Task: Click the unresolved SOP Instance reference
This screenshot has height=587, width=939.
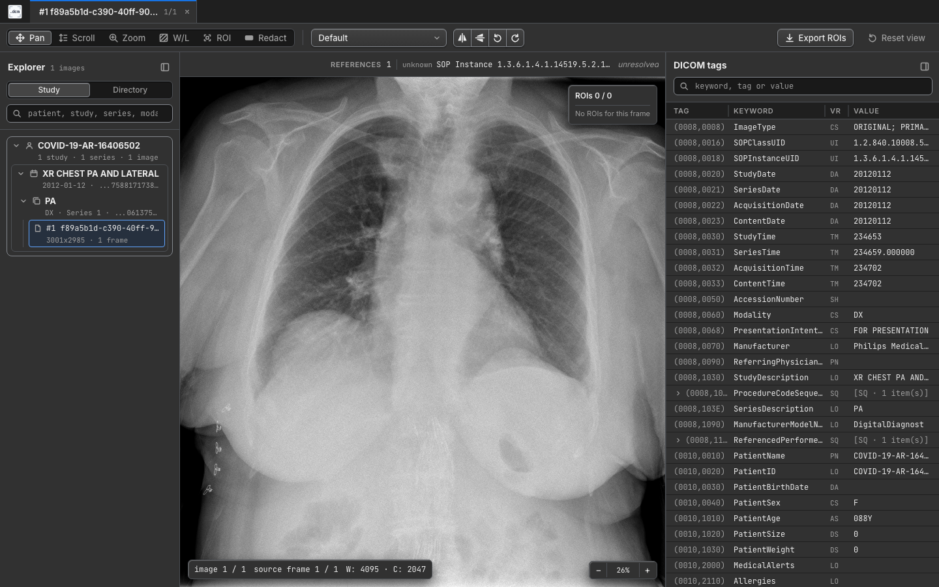Action: tap(530, 65)
